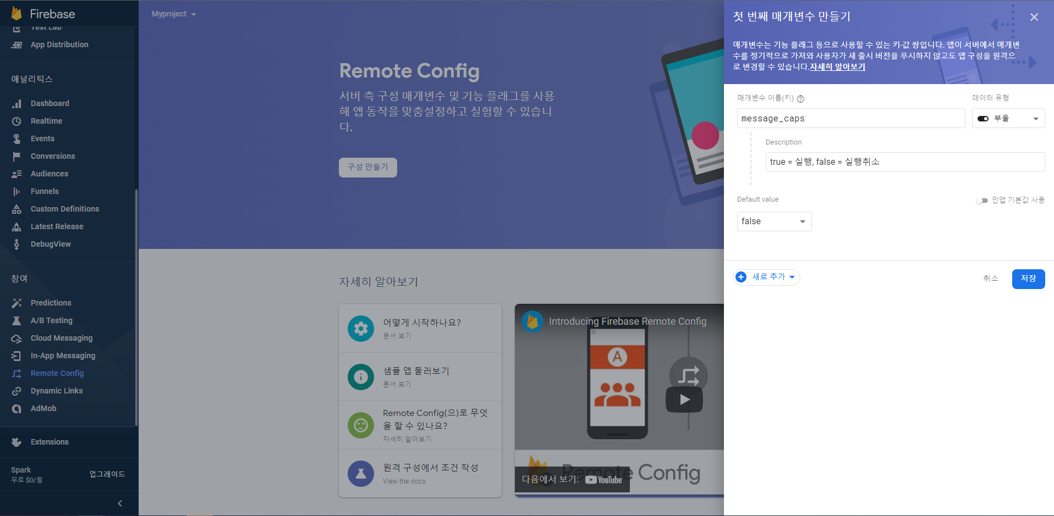Play the Introducing Firebase Remote Config video
Screen dimensions: 1054x516
click(684, 400)
